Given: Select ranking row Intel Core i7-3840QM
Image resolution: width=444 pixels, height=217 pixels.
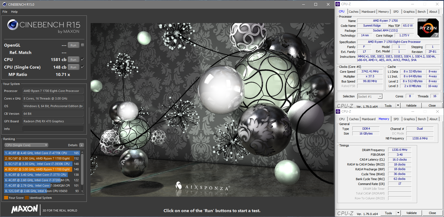Looking at the screenshot, I should point(42,186).
